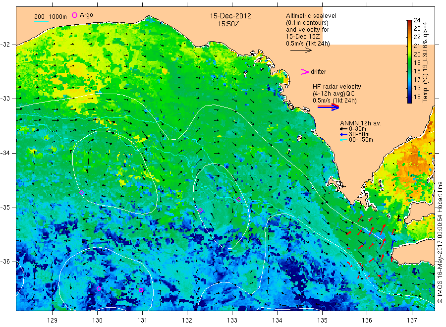Click the 19 tick on the temperature scale
The image size is (446, 327).
pyautogui.click(x=417, y=62)
